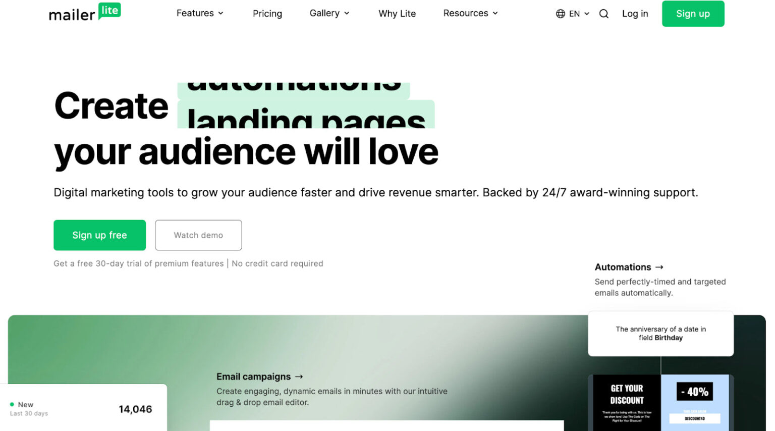
Task: Open the Resources dropdown menu
Action: point(470,13)
